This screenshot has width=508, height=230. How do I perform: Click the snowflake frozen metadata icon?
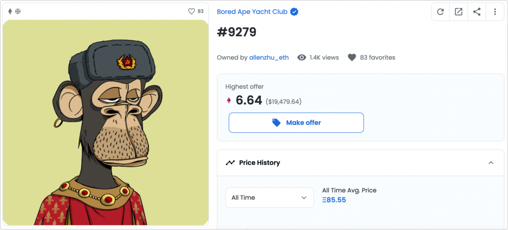click(x=18, y=11)
